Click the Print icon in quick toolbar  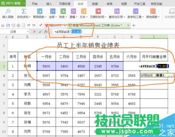tap(18, 26)
